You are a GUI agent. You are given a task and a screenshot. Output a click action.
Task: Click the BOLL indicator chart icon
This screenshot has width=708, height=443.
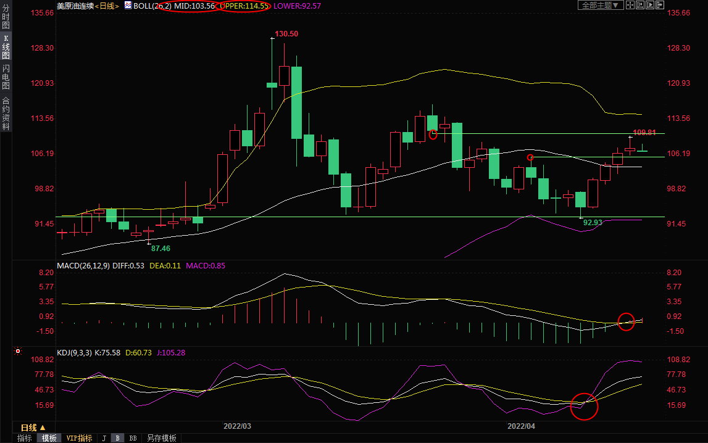point(128,5)
